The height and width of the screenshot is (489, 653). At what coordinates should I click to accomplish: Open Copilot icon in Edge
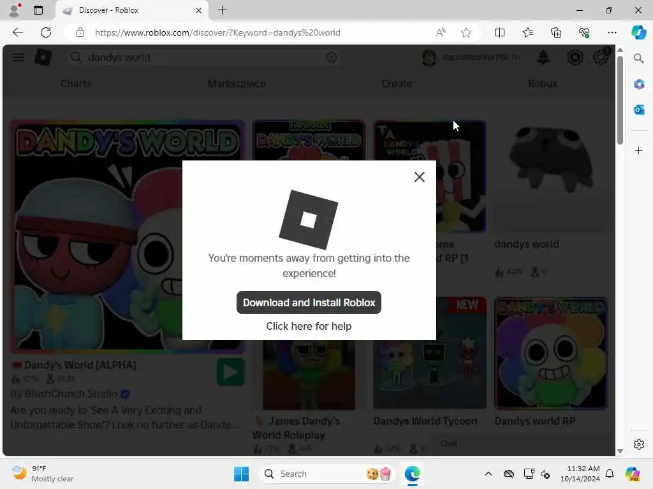[639, 32]
